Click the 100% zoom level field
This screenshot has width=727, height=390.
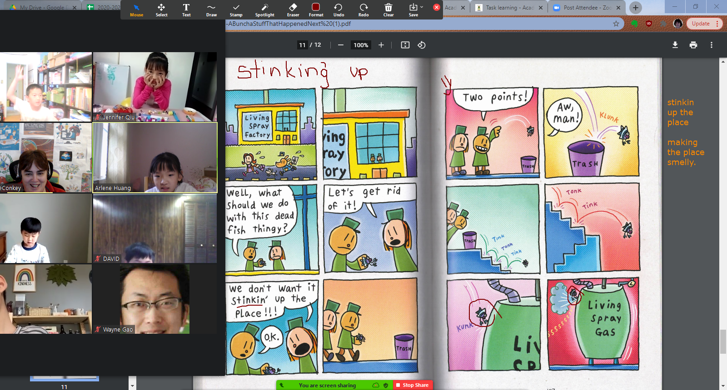pyautogui.click(x=361, y=45)
